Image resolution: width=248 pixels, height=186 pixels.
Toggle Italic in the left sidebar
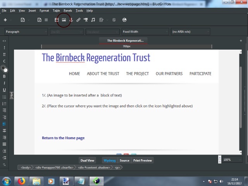tap(4, 83)
